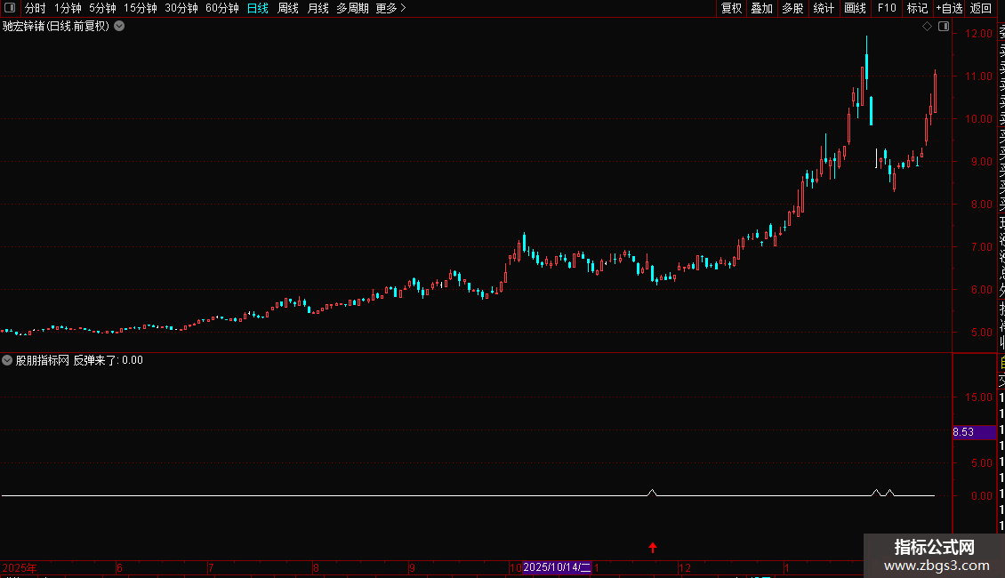This screenshot has width=1005, height=578.
Task: Expand the 更多 periods menu
Action: 391,8
